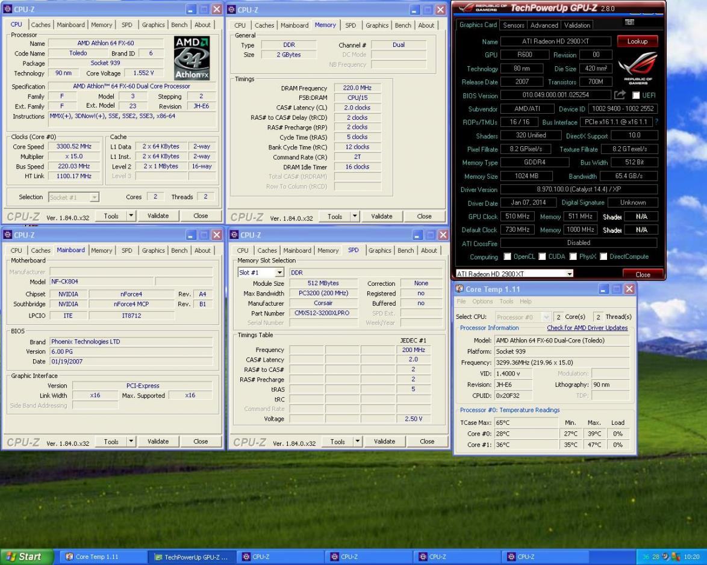Click the AMD Athlon 64 FX-60 name field
This screenshot has width=707, height=565.
105,43
